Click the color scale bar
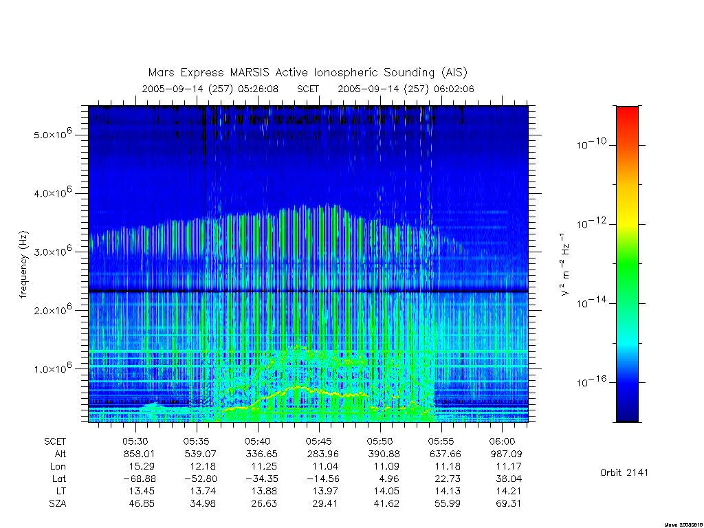The height and width of the screenshot is (528, 704). click(627, 264)
